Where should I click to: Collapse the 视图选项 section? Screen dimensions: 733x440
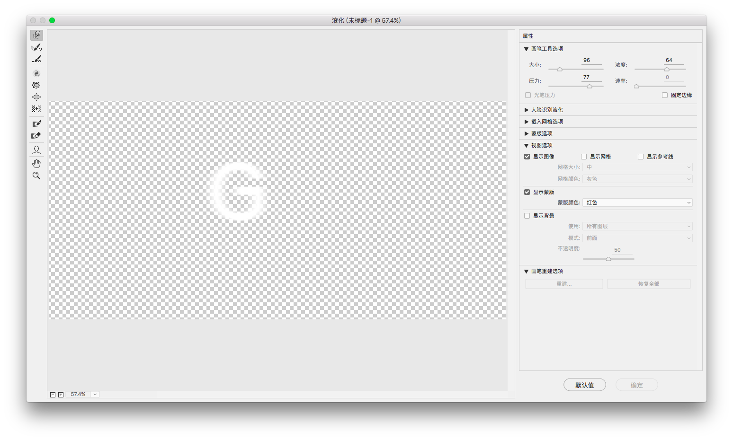point(526,146)
